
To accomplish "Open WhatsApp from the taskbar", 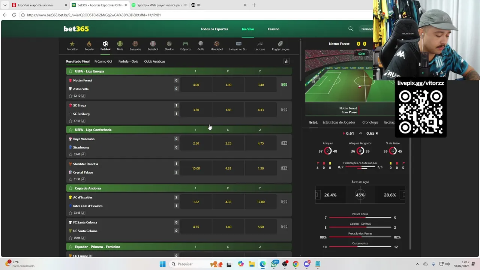I will pyautogui.click(x=274, y=264).
